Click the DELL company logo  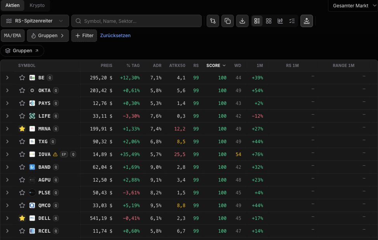point(32,218)
